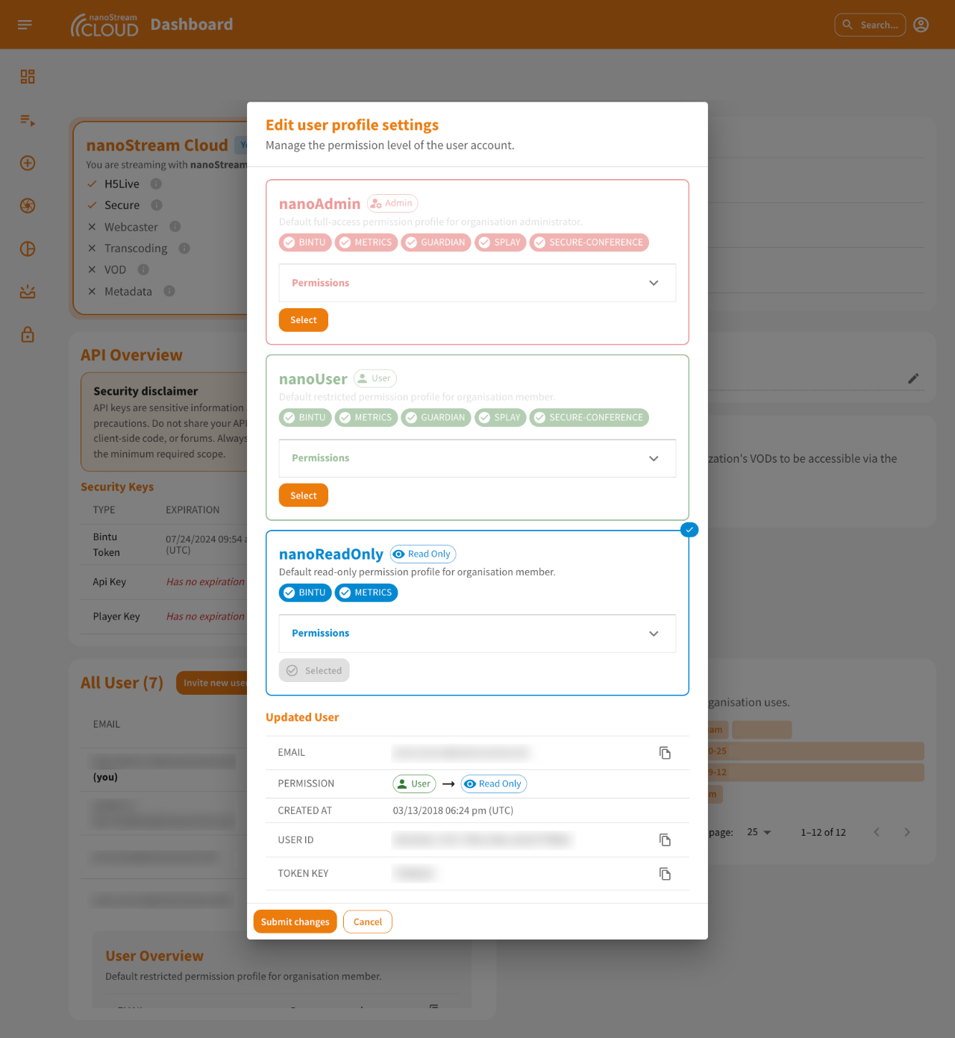This screenshot has height=1038, width=955.
Task: Click the new Read Only permission badge
Action: pyautogui.click(x=494, y=784)
